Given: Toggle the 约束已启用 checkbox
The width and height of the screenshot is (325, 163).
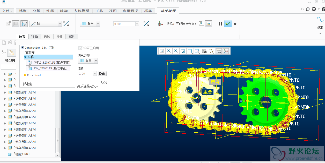Looking at the screenshot, I should (x=80, y=48).
